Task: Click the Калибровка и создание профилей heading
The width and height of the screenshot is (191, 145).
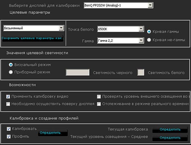Action: pos(44,118)
